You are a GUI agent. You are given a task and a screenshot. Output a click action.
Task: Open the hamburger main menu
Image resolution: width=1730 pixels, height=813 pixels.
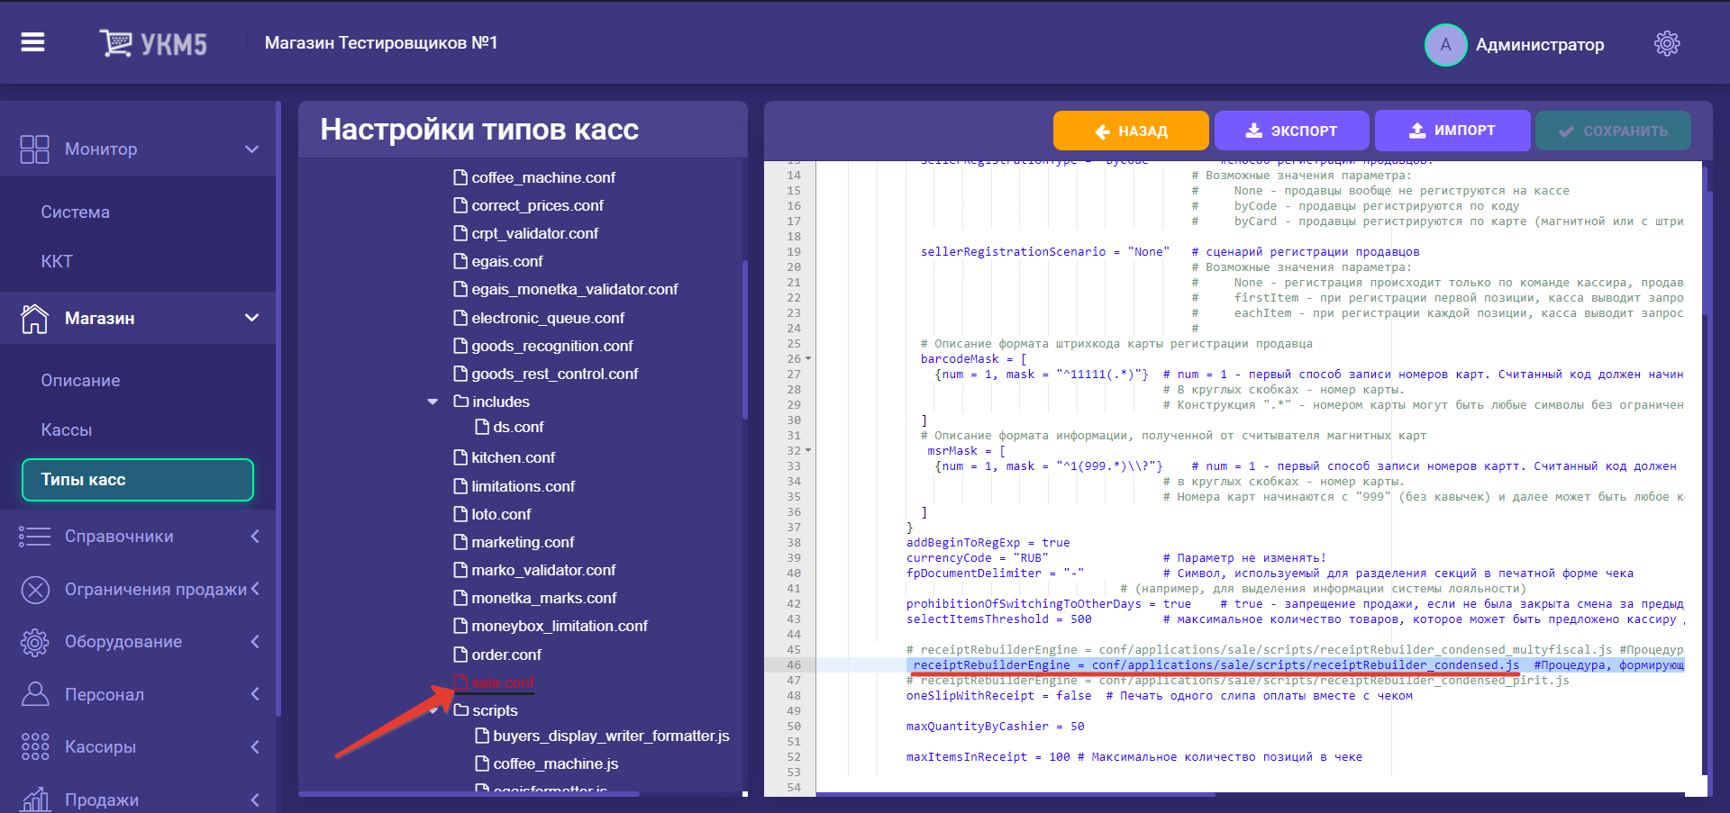pos(32,42)
